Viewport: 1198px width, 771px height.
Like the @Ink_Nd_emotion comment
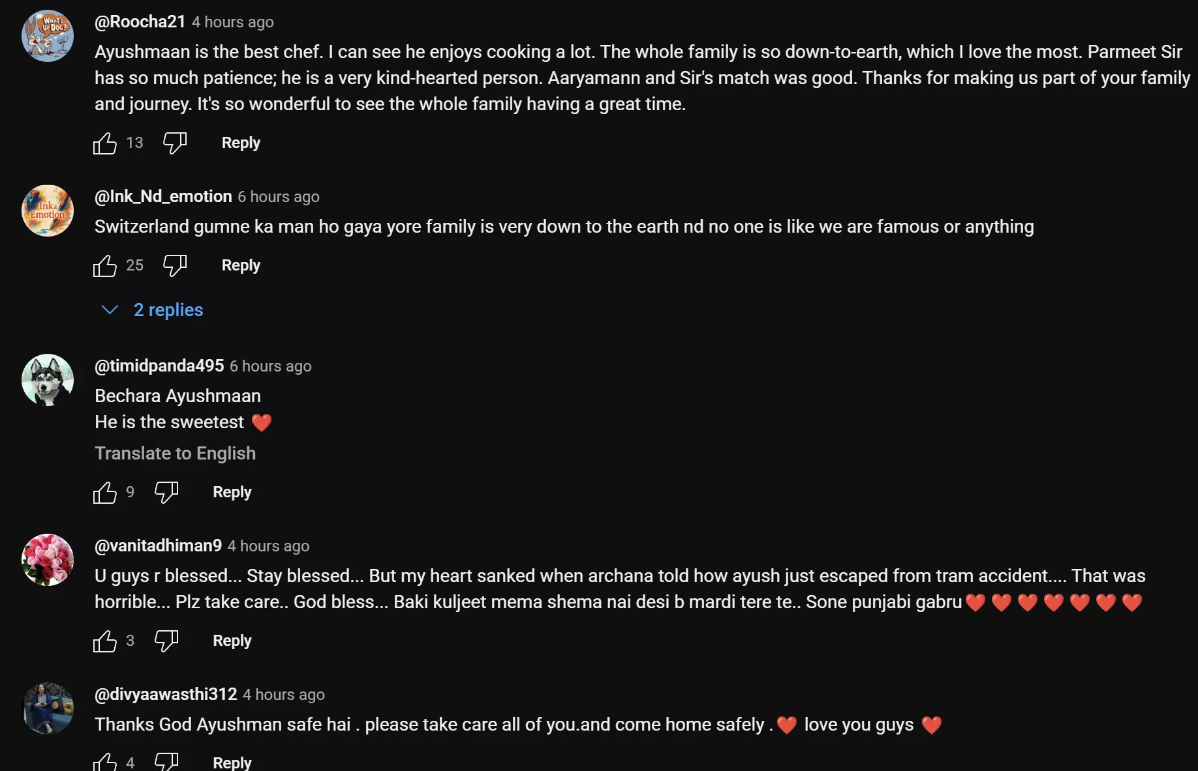point(105,265)
